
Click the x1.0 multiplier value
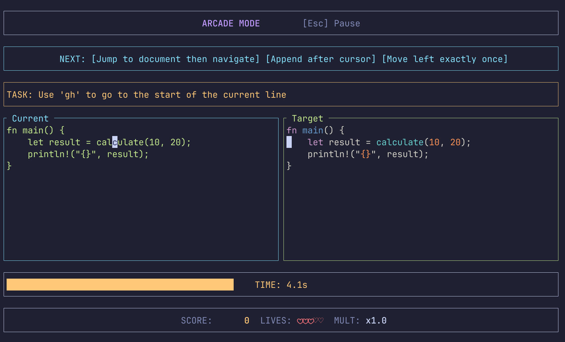376,321
